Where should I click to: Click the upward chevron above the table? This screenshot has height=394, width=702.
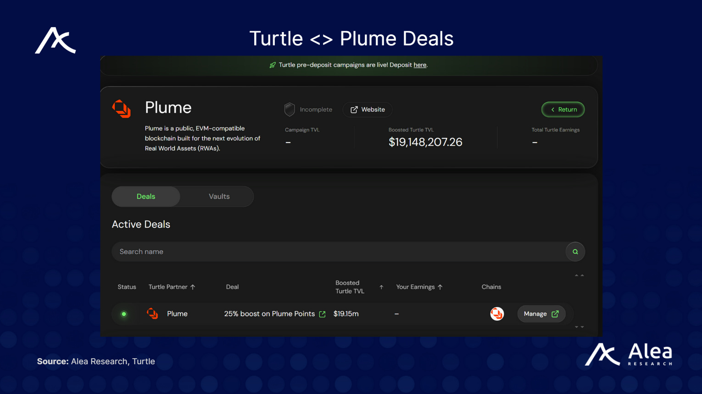tap(579, 274)
